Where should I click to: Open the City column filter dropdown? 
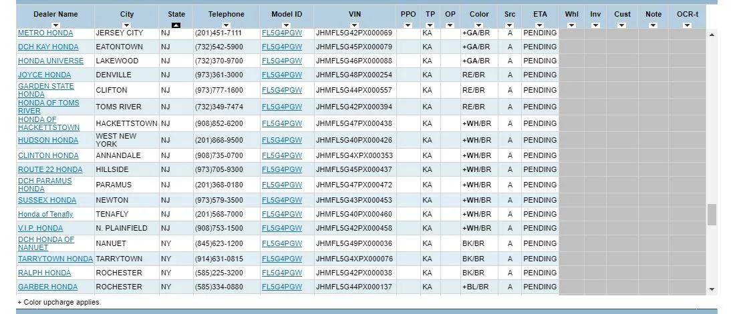[x=127, y=25]
